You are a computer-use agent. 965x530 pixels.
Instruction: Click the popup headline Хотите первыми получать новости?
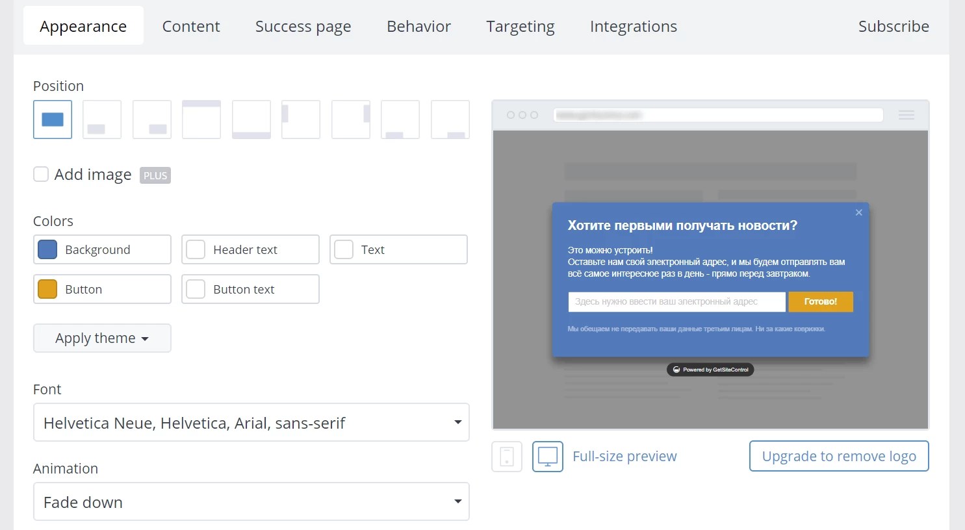click(x=682, y=225)
